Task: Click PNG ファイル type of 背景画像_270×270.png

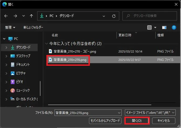Action: click(x=165, y=60)
